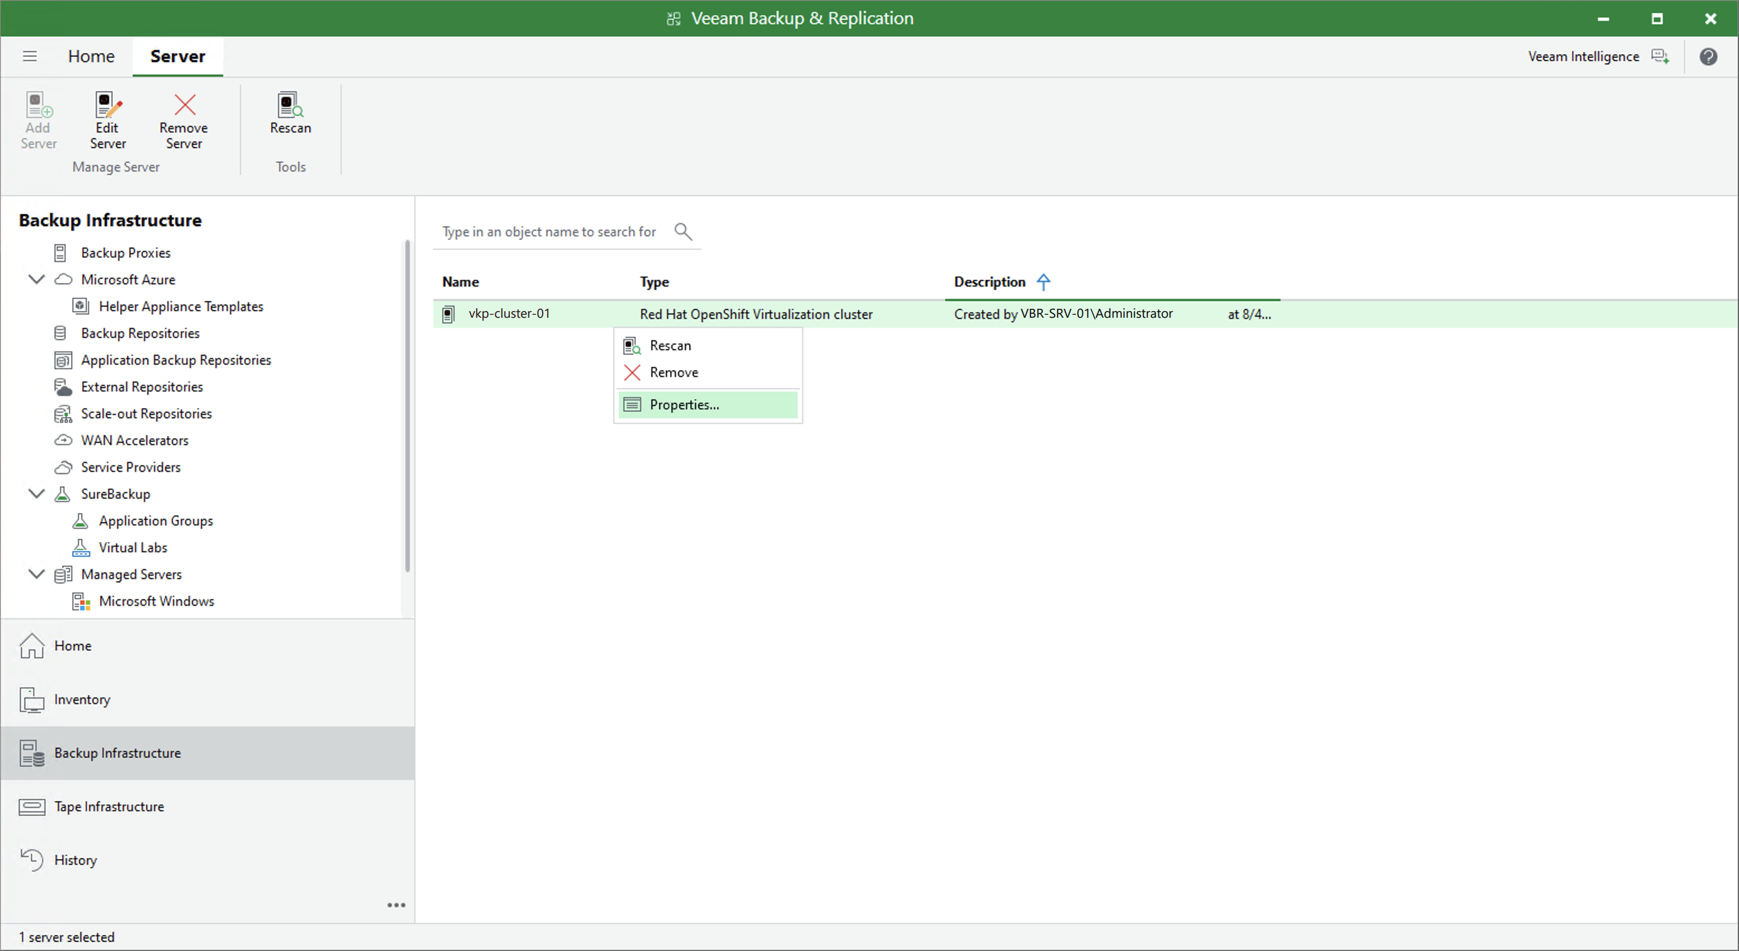The height and width of the screenshot is (951, 1739).
Task: Click the context menu Rescan icon
Action: tap(632, 346)
